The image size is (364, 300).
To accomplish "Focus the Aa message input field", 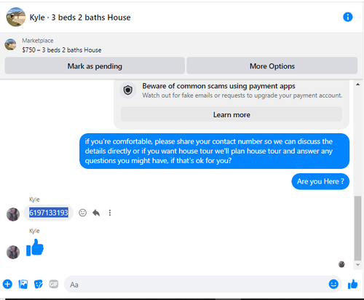I will pos(196,284).
